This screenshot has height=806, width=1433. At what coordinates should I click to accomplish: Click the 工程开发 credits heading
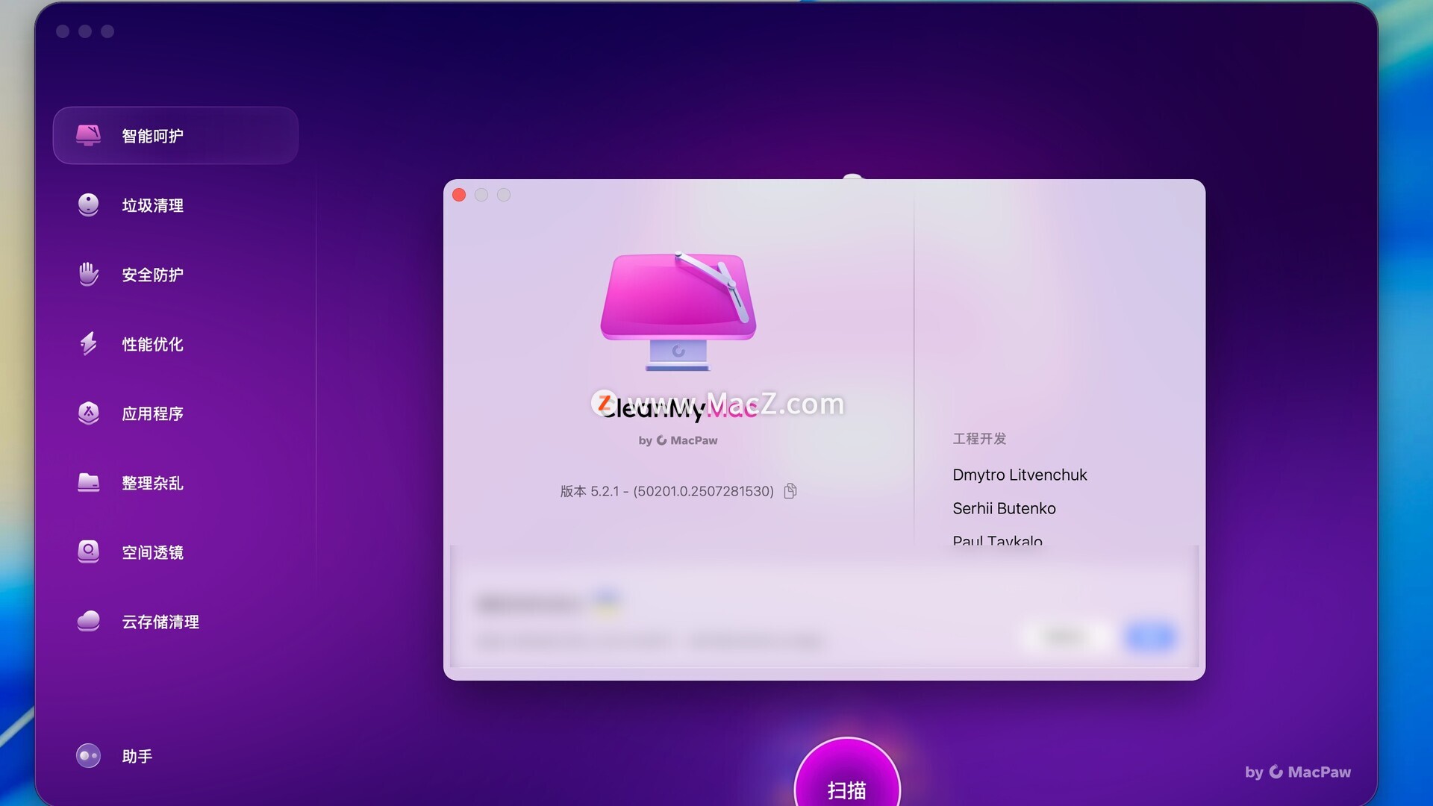pyautogui.click(x=979, y=439)
